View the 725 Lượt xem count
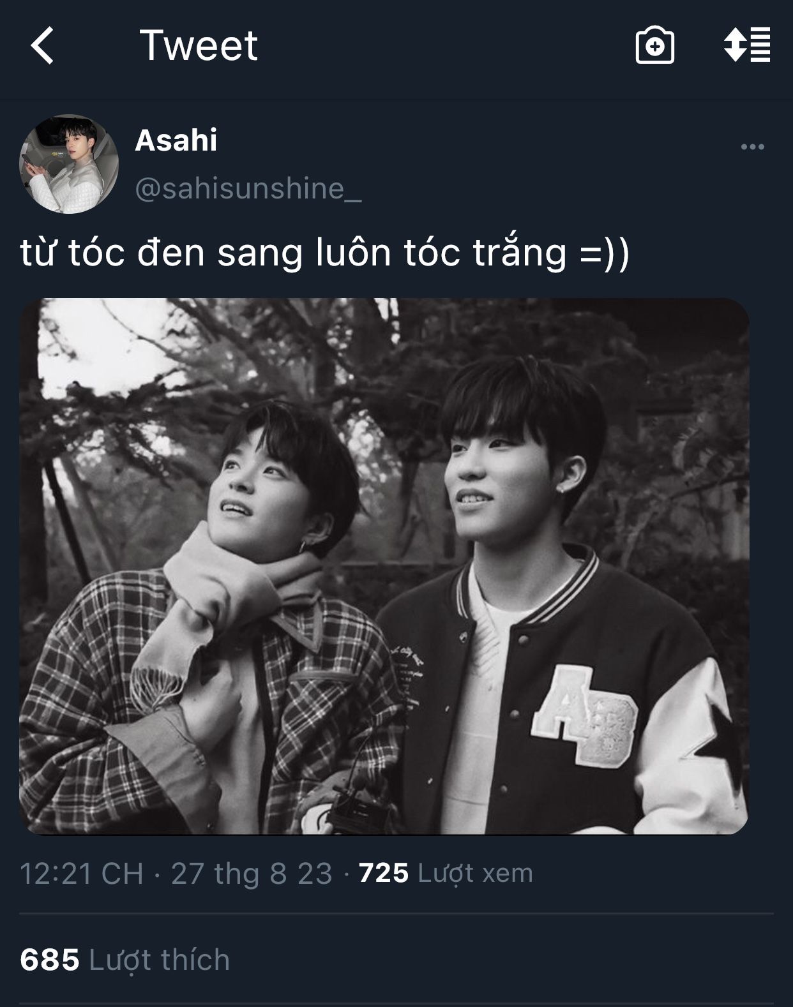 tap(446, 873)
